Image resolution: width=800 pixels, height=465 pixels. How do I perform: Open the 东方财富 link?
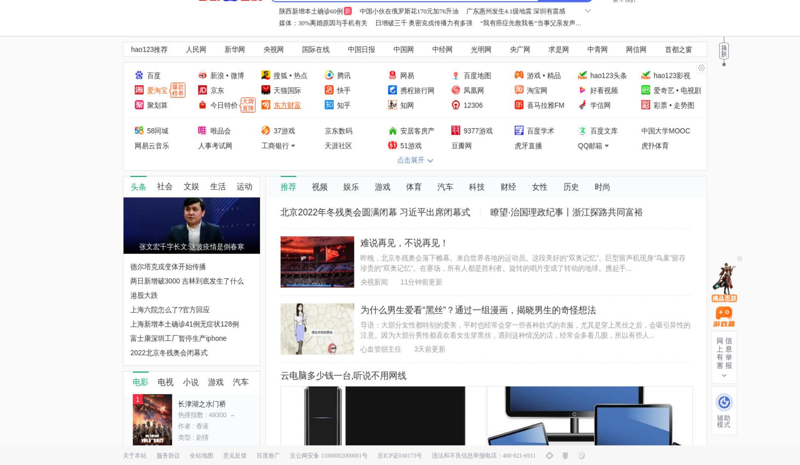(x=287, y=105)
